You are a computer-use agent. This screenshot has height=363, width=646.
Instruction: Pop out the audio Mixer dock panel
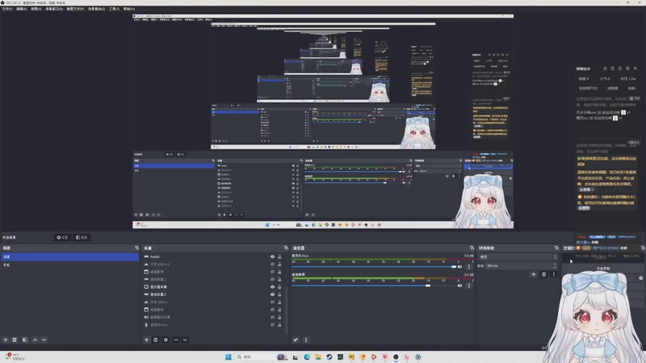coord(472,248)
